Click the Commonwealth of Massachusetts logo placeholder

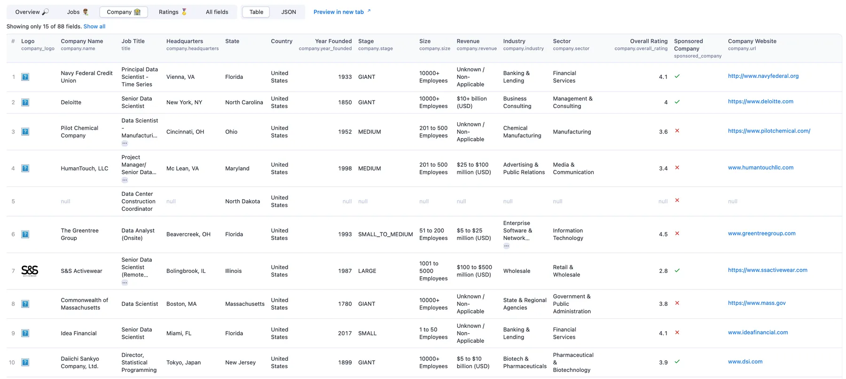click(25, 304)
